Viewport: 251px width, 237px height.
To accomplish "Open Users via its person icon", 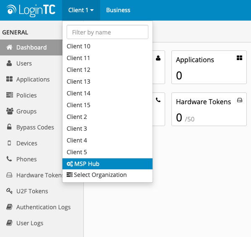I will tap(9, 63).
